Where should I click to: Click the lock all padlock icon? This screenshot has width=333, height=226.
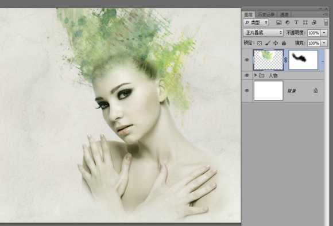284,43
